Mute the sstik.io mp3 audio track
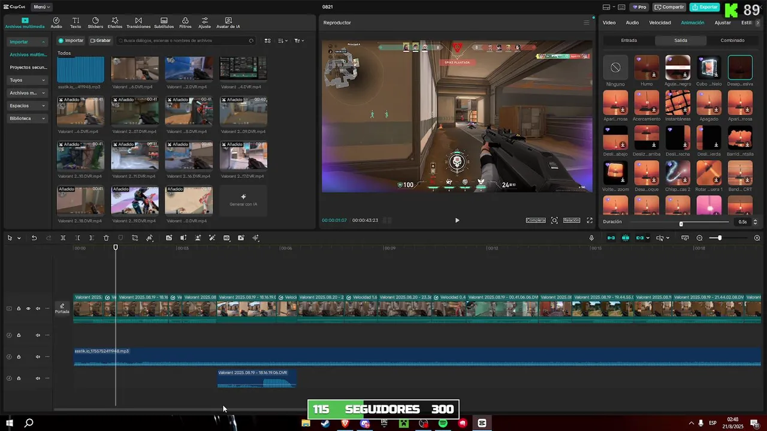The image size is (767, 431). pyautogui.click(x=38, y=357)
